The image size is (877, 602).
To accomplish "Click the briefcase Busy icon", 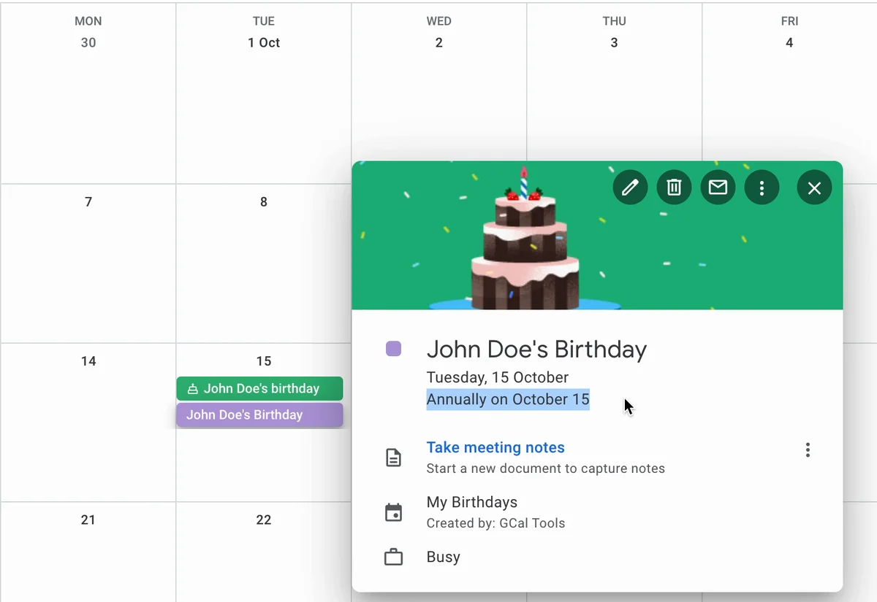I will (393, 557).
